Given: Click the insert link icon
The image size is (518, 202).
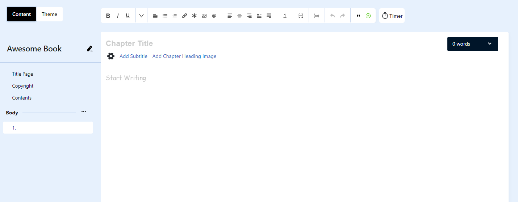Looking at the screenshot, I should [x=184, y=16].
